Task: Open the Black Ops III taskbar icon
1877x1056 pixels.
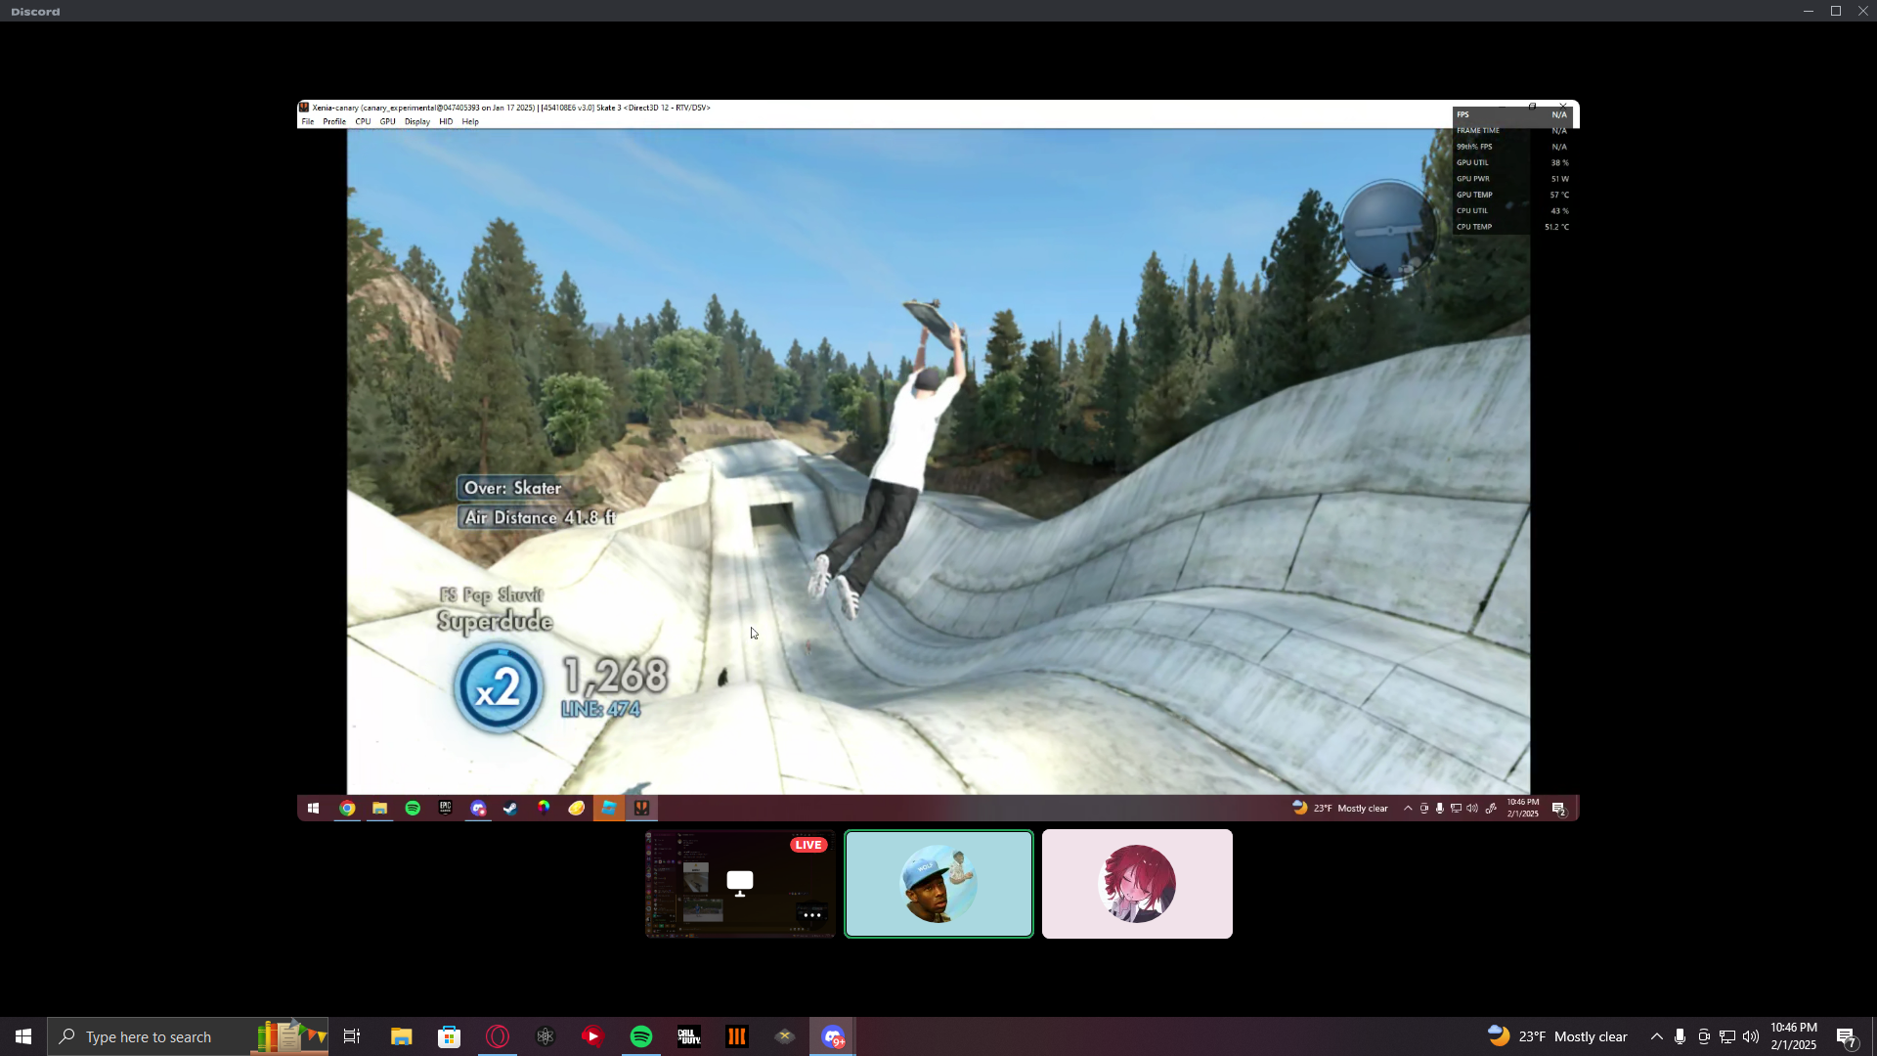Action: [736, 1036]
